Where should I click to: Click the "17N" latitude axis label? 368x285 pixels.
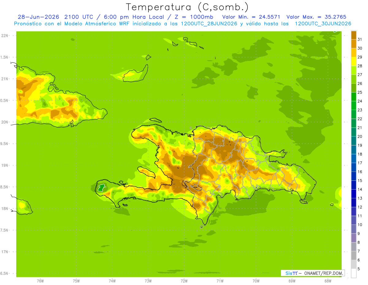pyautogui.click(x=5, y=252)
